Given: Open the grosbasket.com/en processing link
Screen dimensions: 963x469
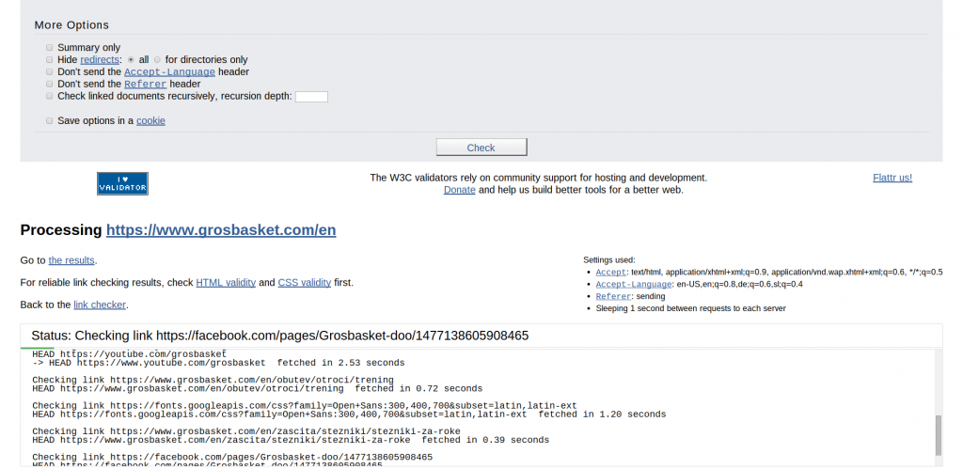Looking at the screenshot, I should 221,230.
